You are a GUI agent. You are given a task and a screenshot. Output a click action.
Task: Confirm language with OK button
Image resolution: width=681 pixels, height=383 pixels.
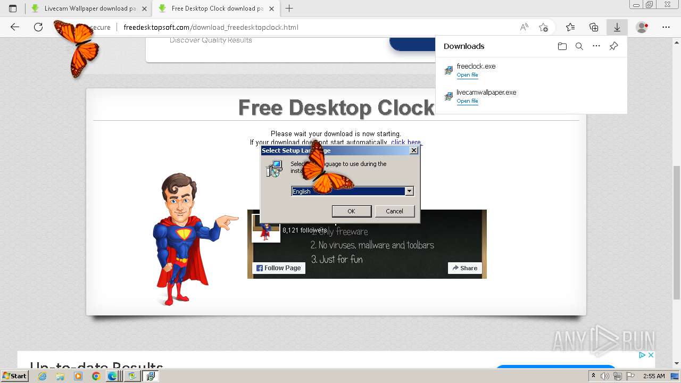point(352,211)
